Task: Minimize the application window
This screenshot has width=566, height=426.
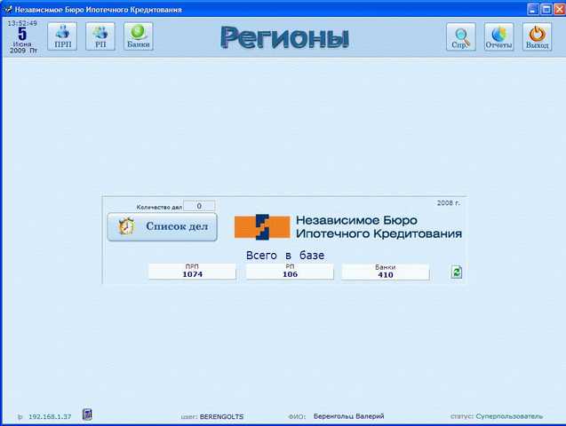Action: (x=533, y=10)
